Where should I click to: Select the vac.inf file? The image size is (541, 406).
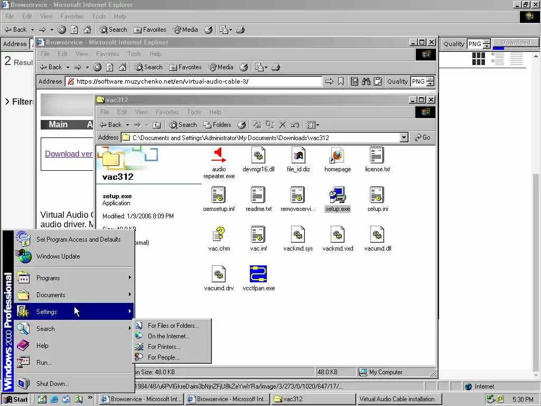pyautogui.click(x=258, y=235)
